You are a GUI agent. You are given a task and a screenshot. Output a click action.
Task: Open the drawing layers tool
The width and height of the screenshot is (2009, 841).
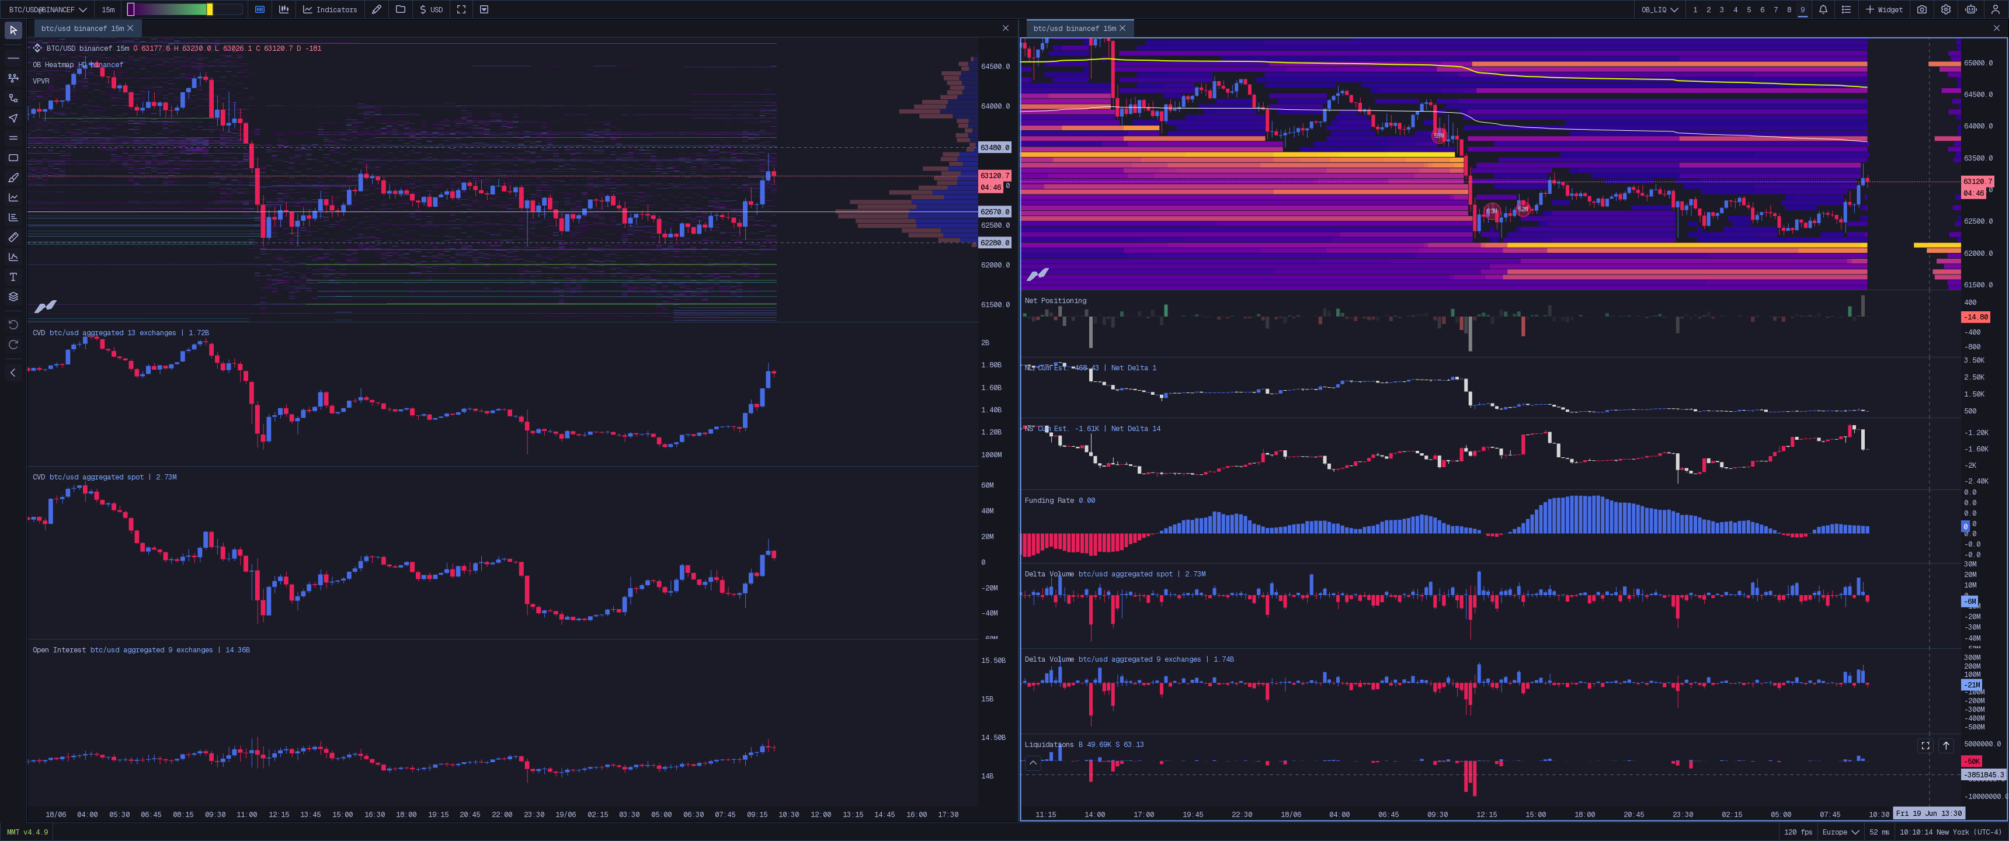pos(13,297)
